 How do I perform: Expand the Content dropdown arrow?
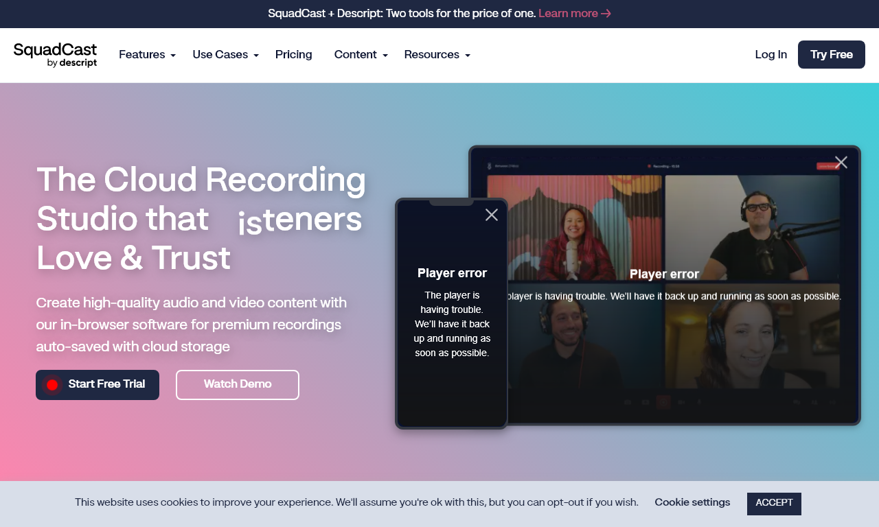(385, 56)
